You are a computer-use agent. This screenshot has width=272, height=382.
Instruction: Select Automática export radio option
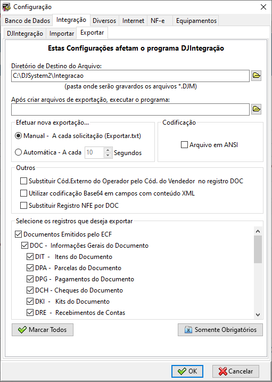[x=19, y=153]
